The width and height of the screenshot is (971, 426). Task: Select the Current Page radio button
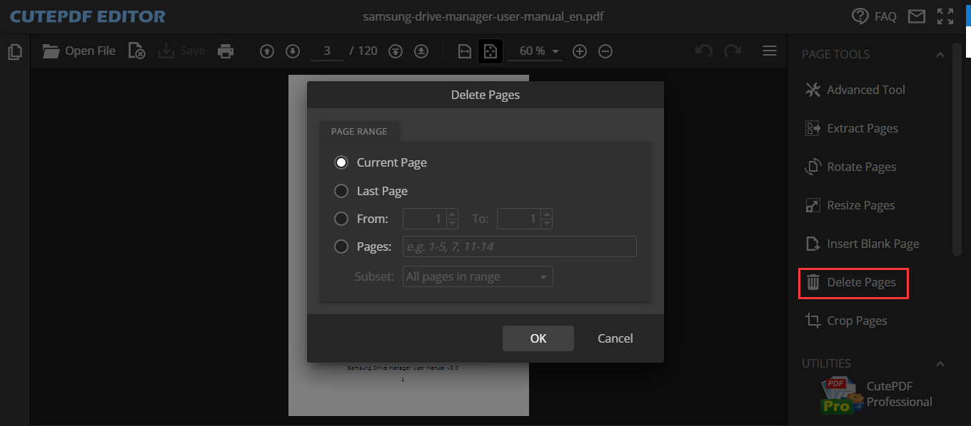[x=341, y=162]
